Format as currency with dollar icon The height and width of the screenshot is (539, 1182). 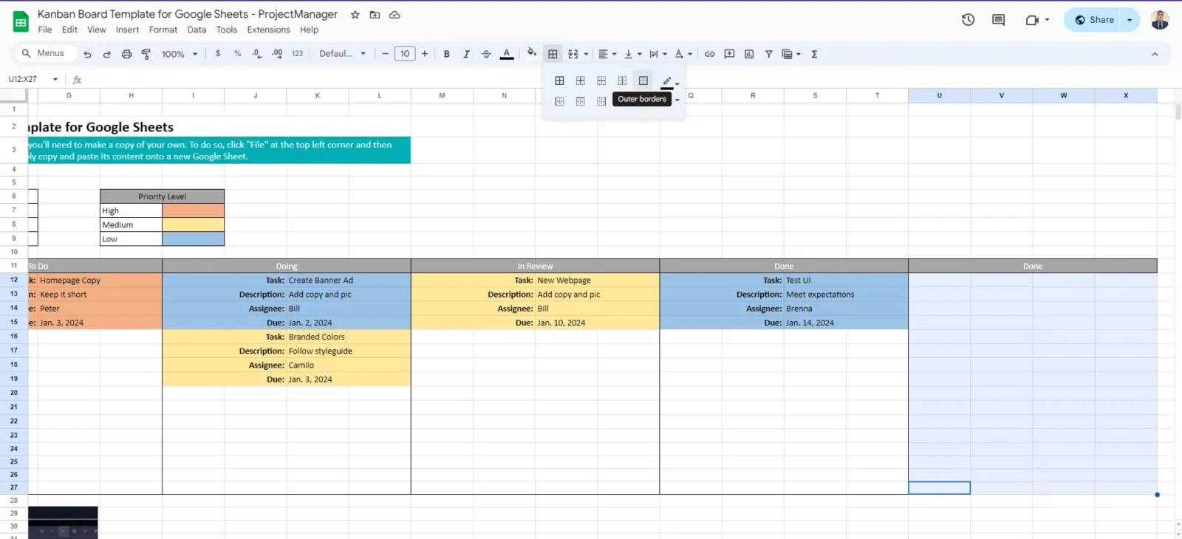point(218,53)
